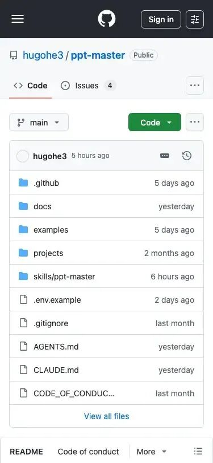Open the hamburger navigation menu

pos(18,19)
